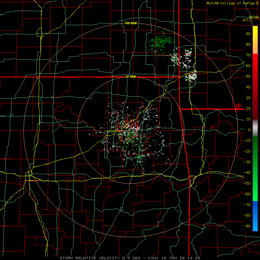Click the -20 value on velocity scale
The width and height of the screenshot is (260, 260).
click(247, 151)
